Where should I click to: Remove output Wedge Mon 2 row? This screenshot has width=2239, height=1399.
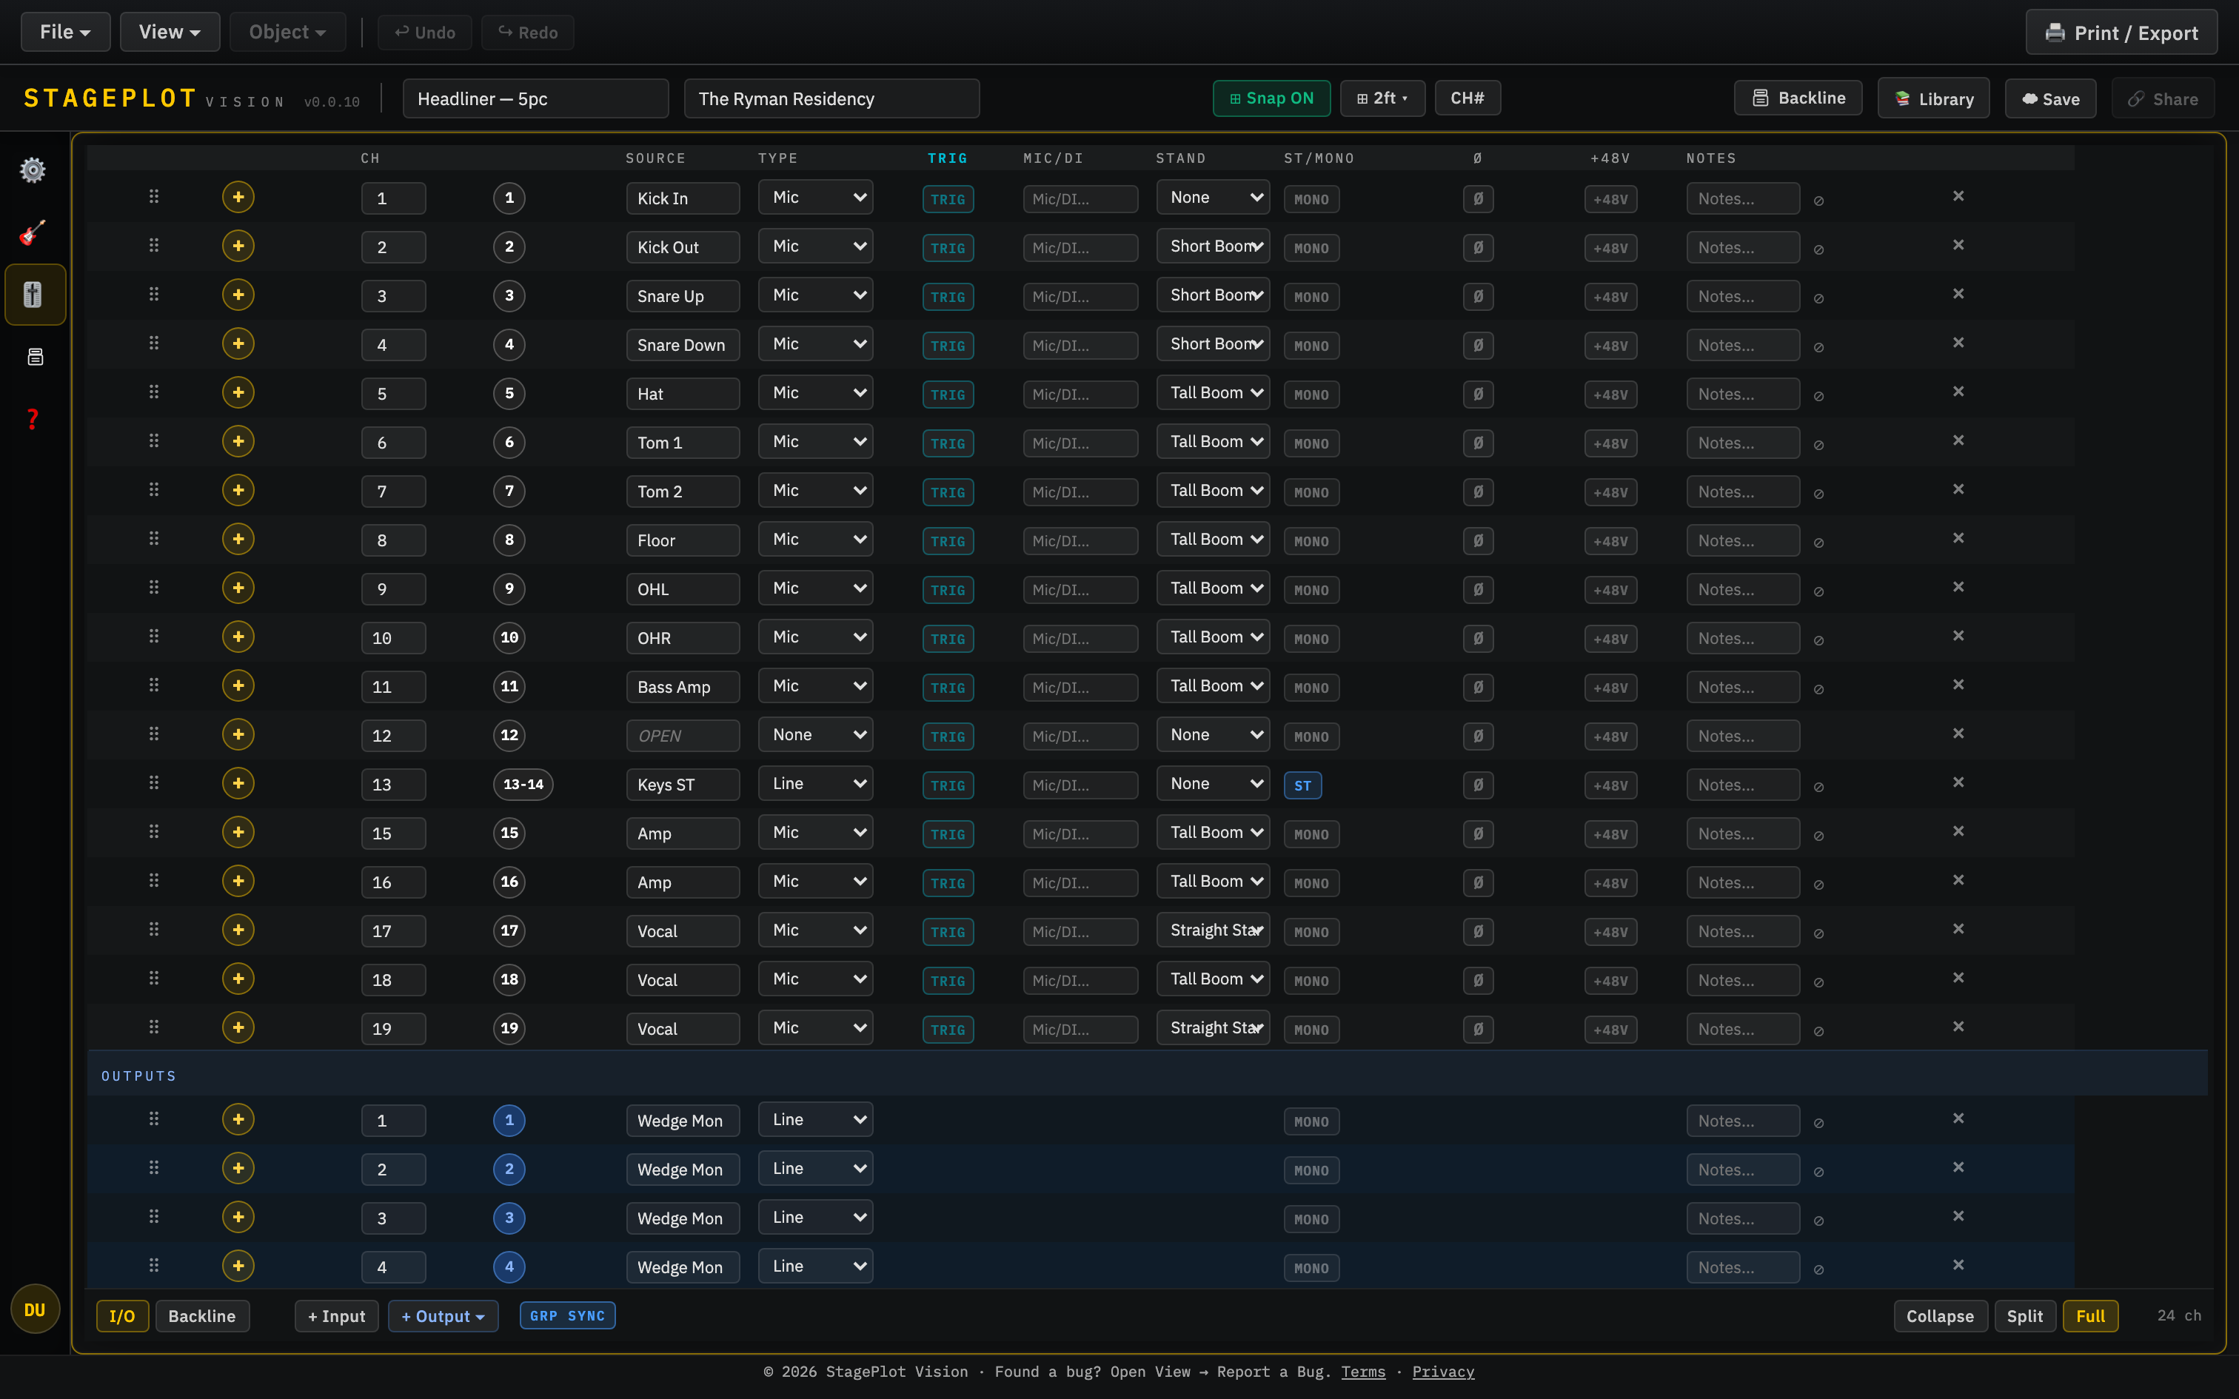tap(1958, 1168)
